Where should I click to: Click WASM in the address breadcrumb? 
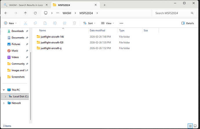coord(67,13)
